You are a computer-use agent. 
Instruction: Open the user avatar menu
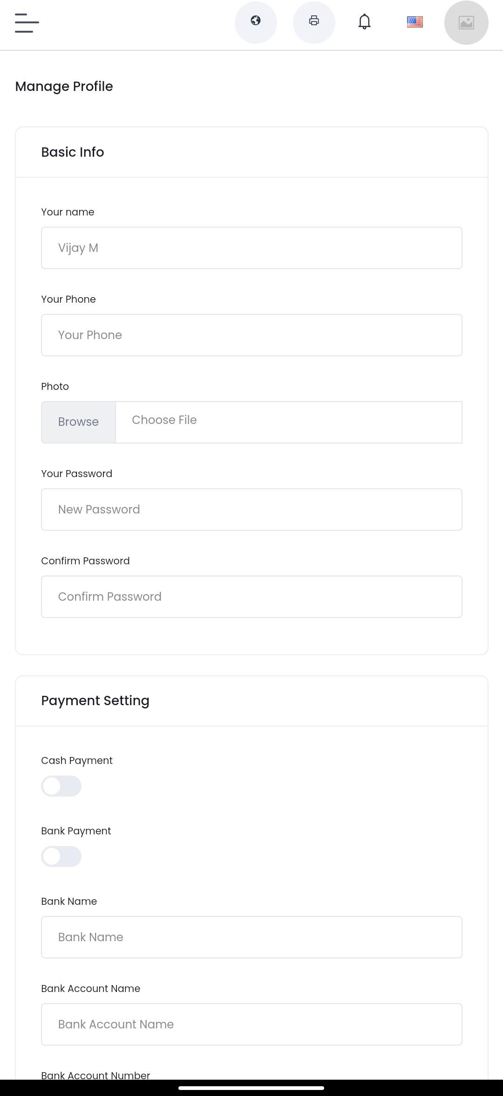tap(466, 22)
